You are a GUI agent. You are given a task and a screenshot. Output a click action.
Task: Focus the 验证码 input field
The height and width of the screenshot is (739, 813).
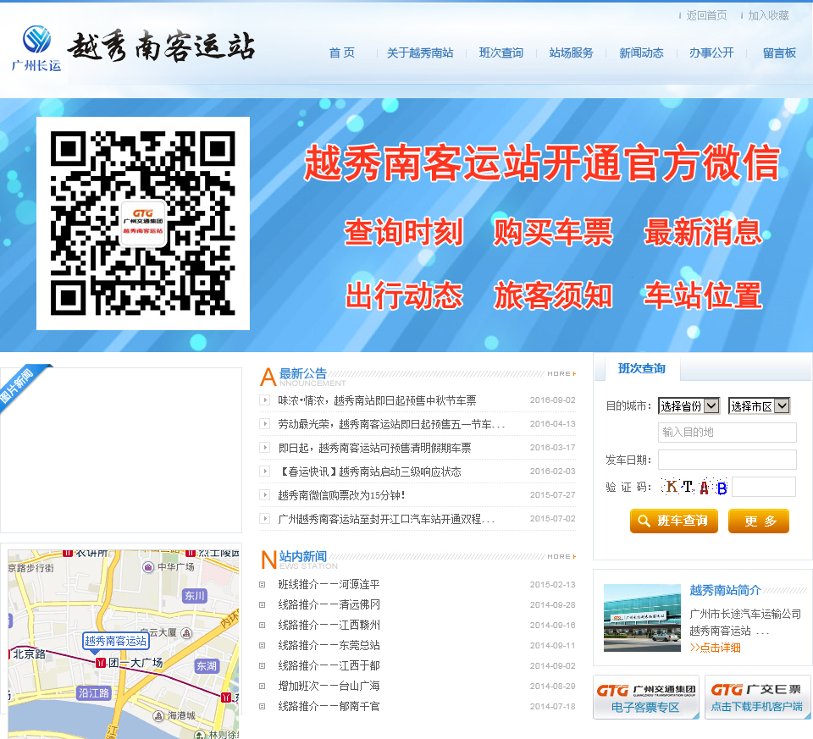(x=764, y=487)
